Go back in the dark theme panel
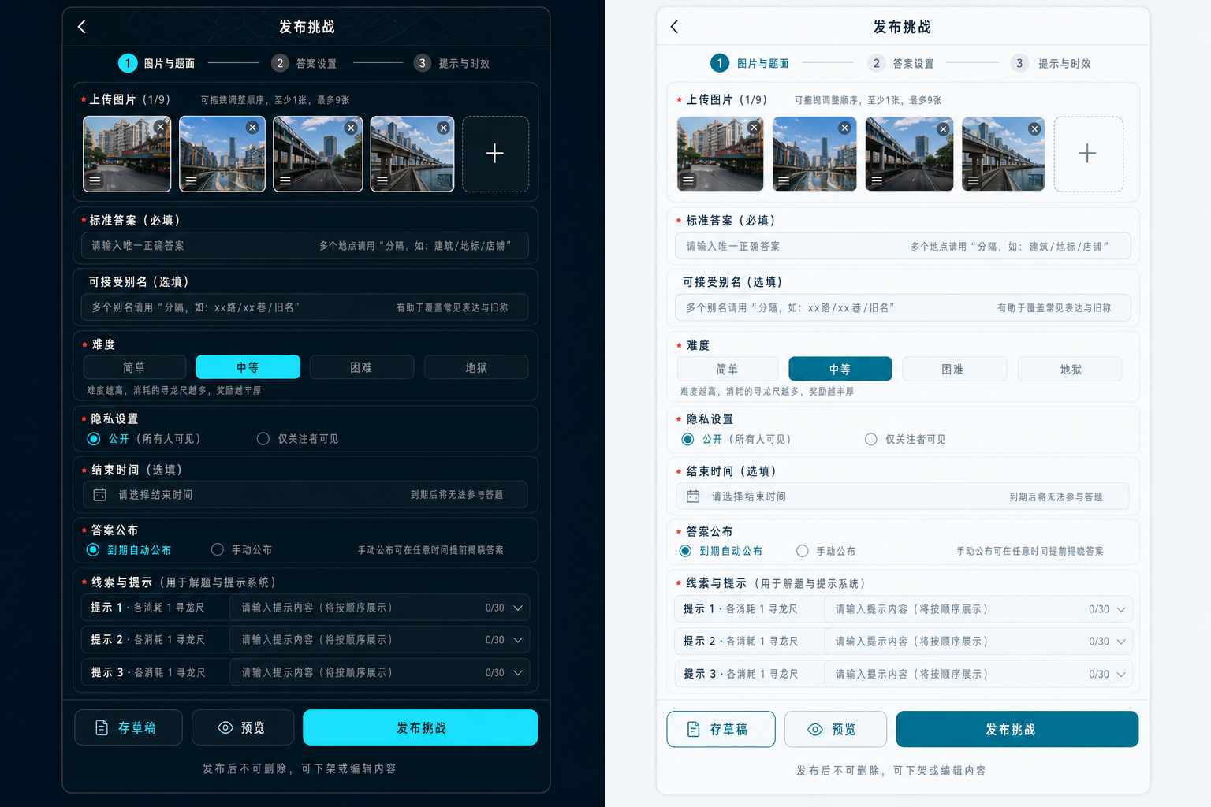The width and height of the screenshot is (1211, 807). tap(82, 27)
